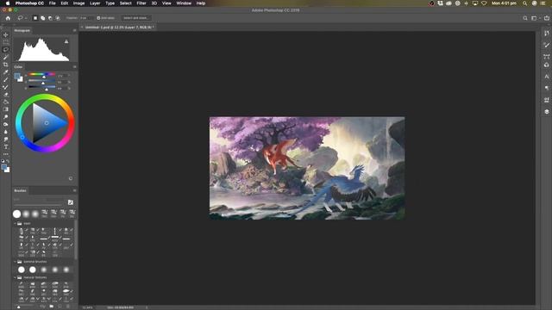Screen dimensions: 552x310
Task: Choose Intersect with Selection mode
Action: coord(58,18)
